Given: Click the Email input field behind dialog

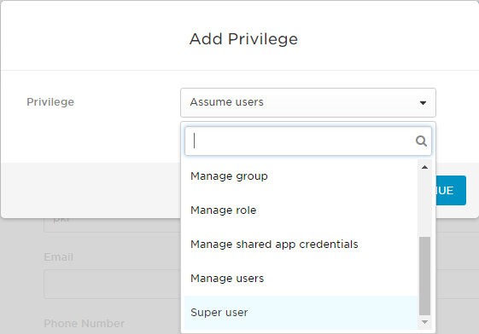Looking at the screenshot, I should click(x=113, y=284).
